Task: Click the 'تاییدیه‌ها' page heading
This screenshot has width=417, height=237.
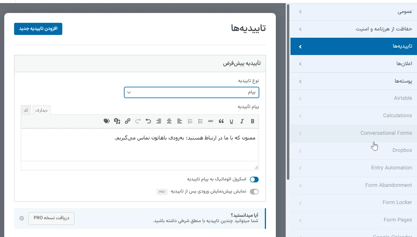Action: click(x=248, y=28)
